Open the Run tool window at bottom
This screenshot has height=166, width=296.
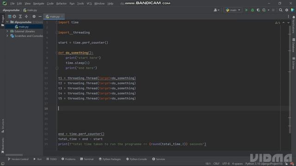[x=37, y=159]
